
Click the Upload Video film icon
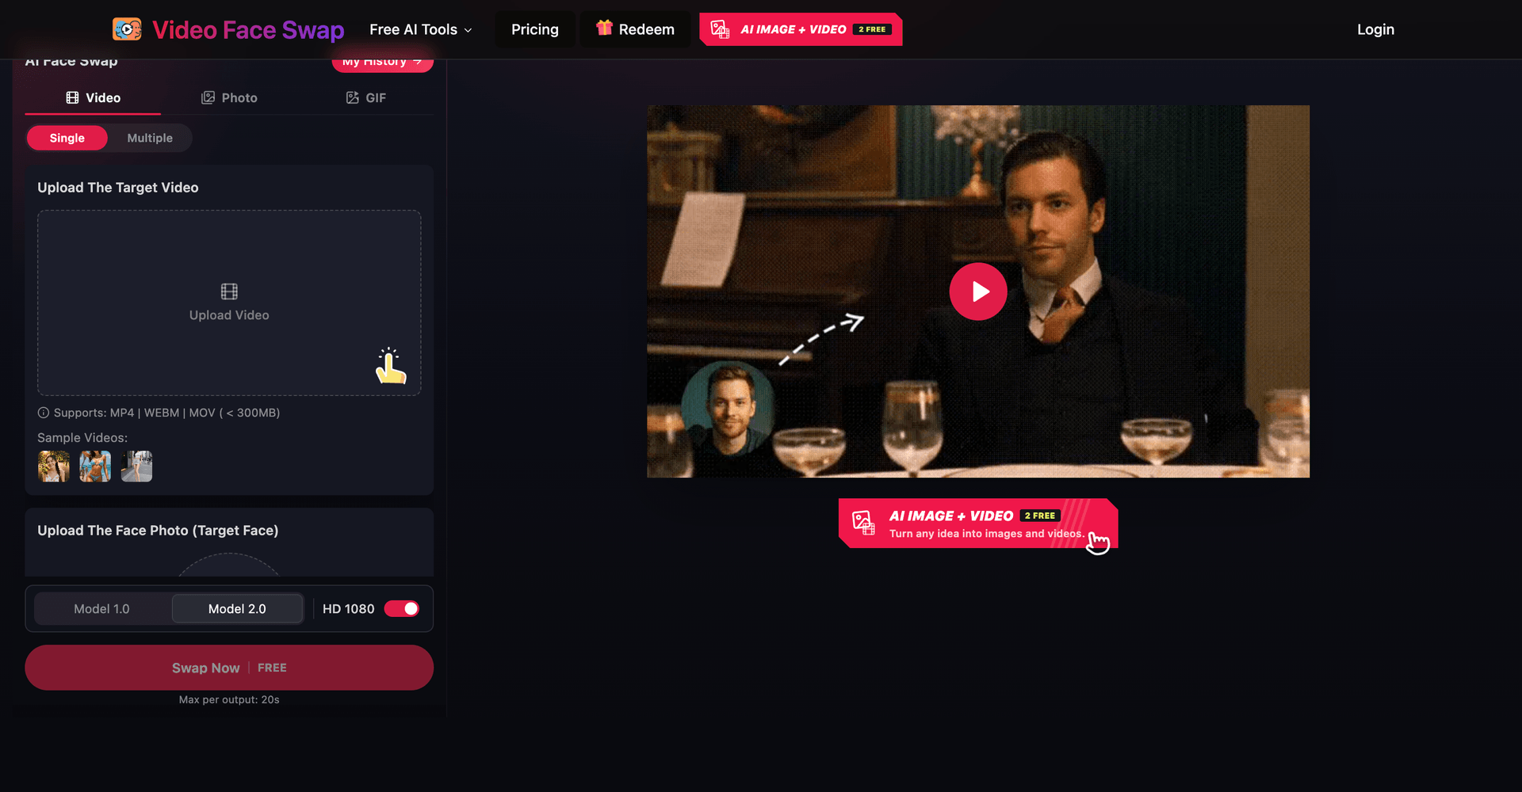click(229, 291)
